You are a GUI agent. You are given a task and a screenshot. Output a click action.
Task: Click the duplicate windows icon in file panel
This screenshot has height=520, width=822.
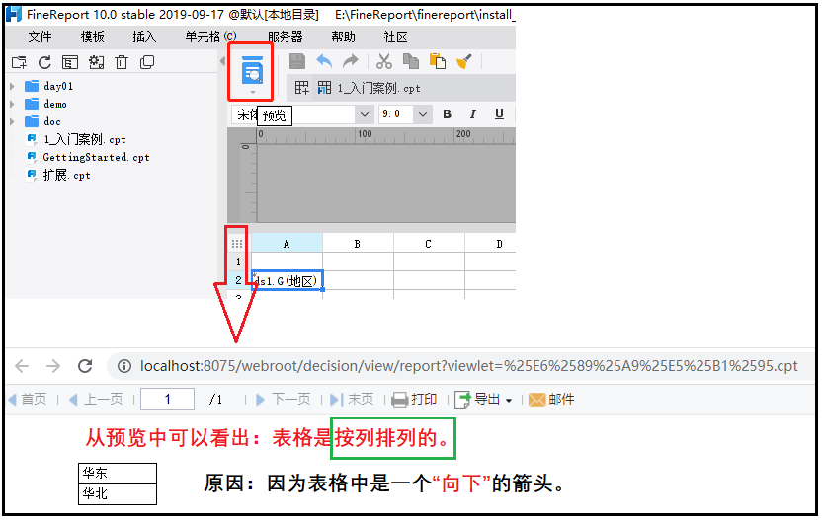coord(147,62)
